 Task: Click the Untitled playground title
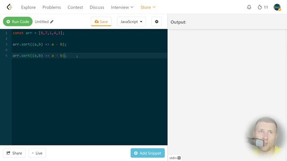tap(42, 22)
